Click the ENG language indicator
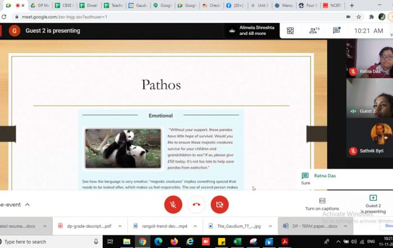 (371, 242)
